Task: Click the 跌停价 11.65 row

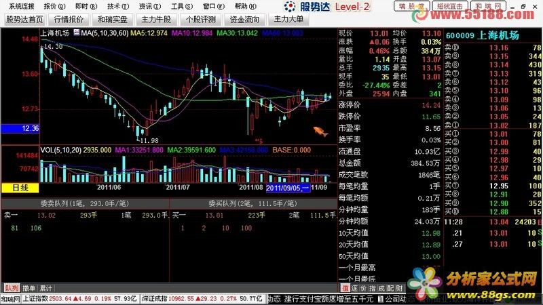Action: click(390, 117)
